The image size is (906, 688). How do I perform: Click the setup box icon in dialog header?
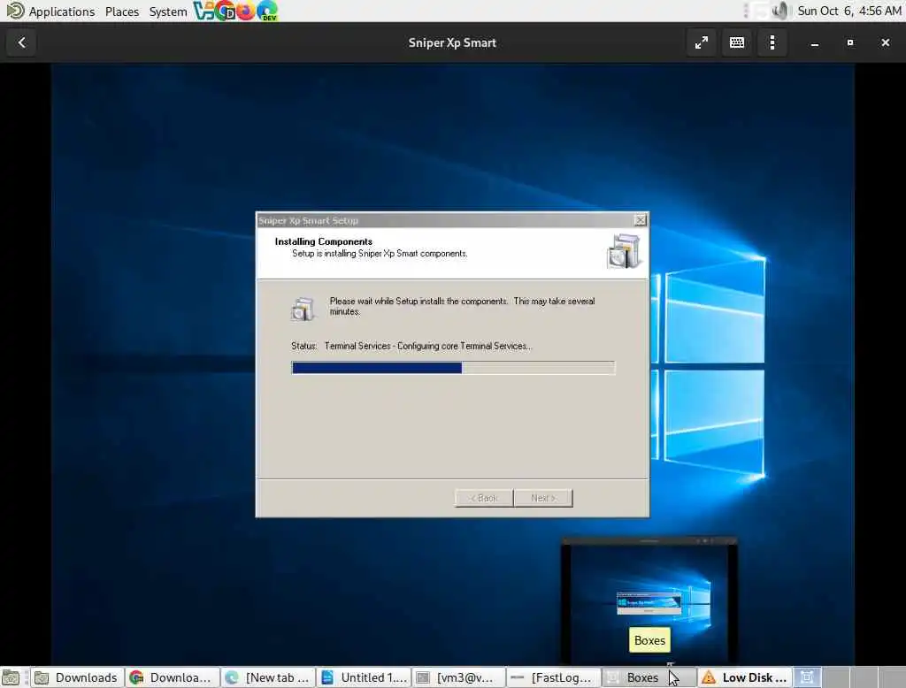pyautogui.click(x=624, y=251)
